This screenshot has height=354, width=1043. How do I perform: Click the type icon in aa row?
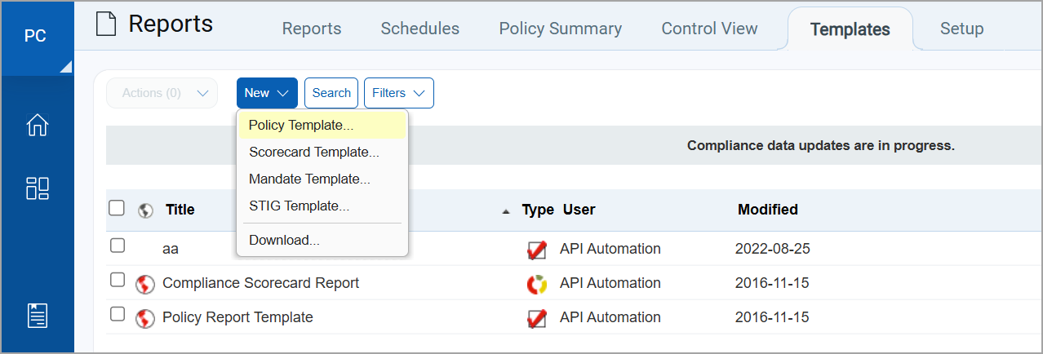click(x=537, y=250)
